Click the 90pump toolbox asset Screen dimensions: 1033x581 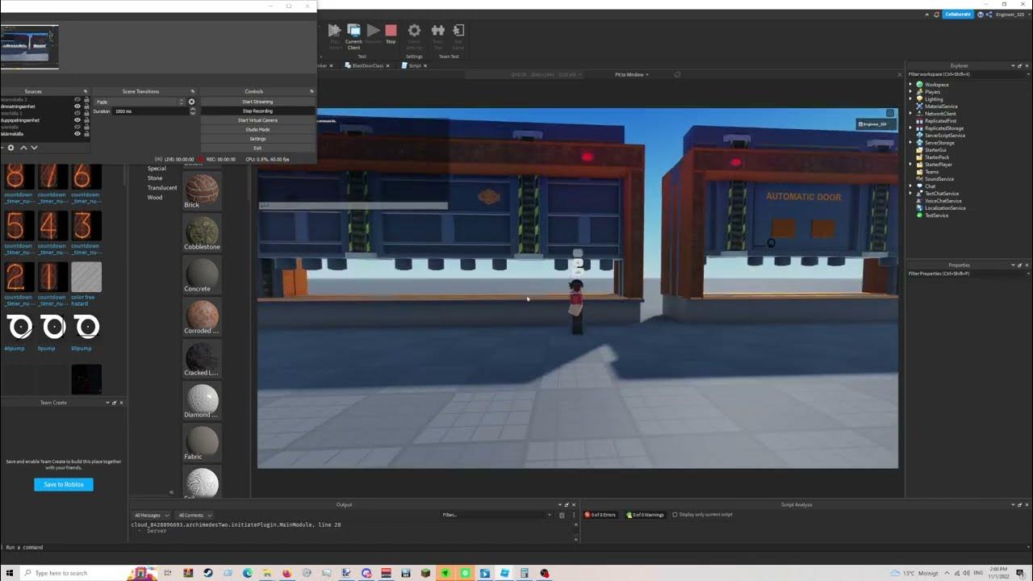(85, 331)
